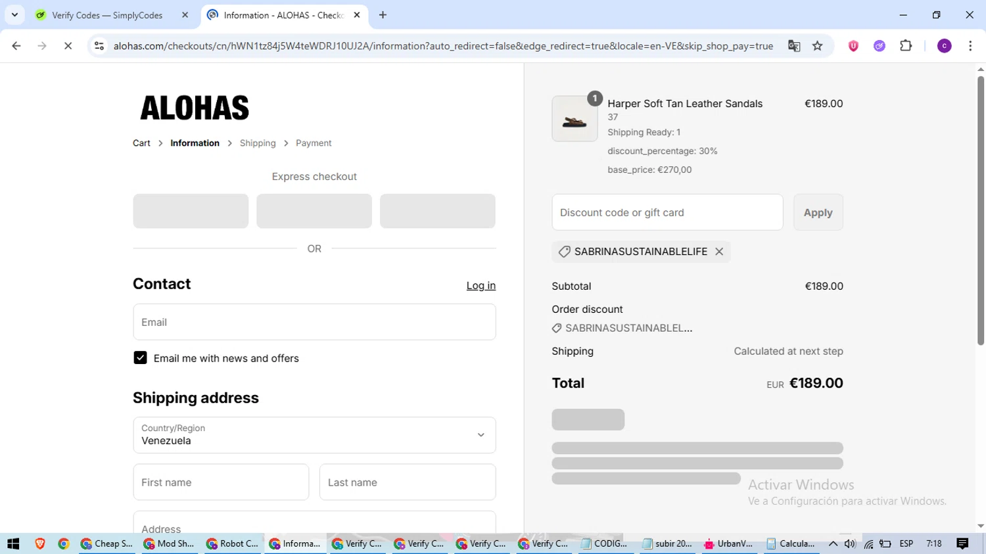986x554 pixels.
Task: Uncheck Email me with news and offers
Action: (140, 358)
